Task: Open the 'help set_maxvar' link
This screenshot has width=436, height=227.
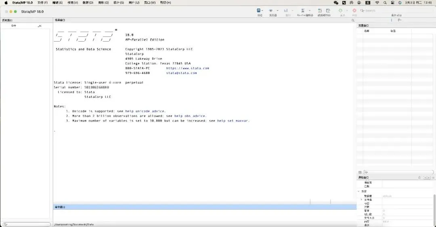Action: pos(233,121)
